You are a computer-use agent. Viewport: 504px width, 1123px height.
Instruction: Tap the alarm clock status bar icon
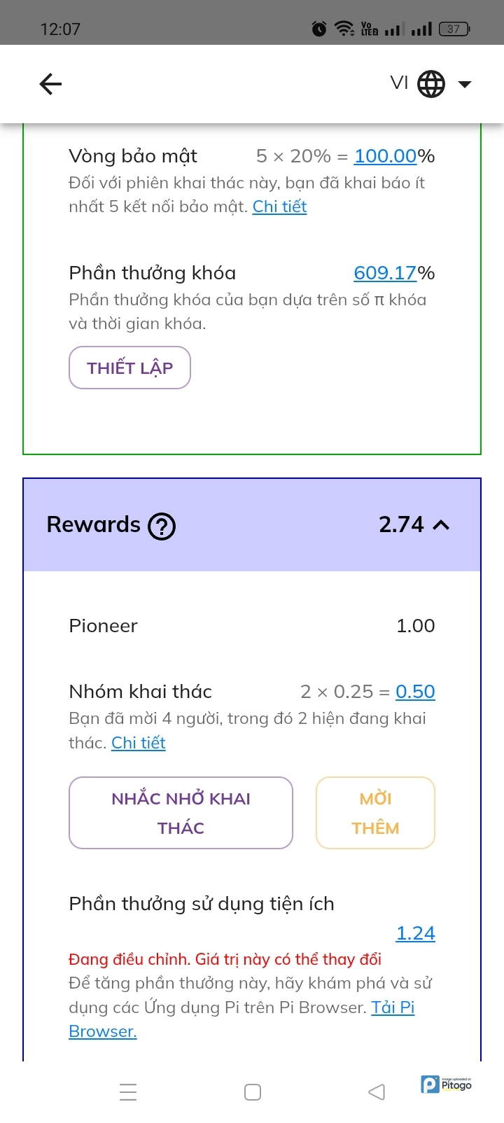319,29
